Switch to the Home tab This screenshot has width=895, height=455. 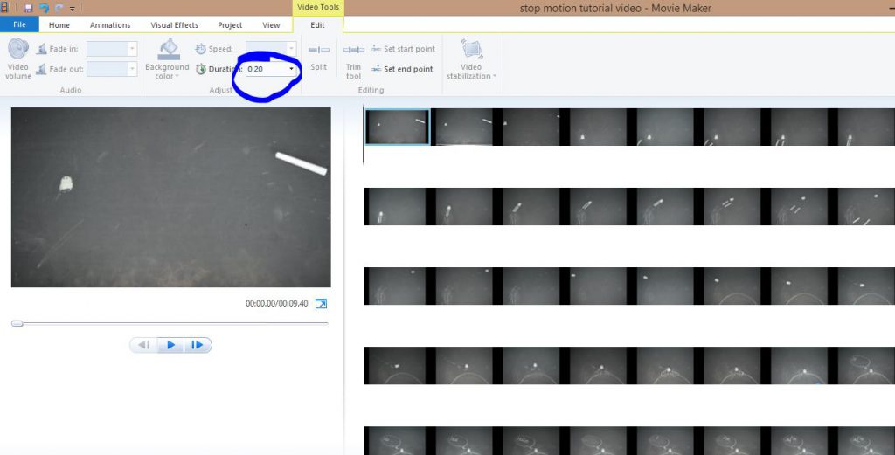click(59, 25)
